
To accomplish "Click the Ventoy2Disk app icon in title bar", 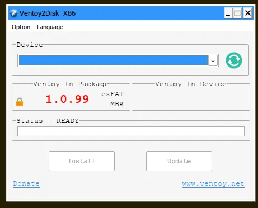I will click(x=14, y=13).
